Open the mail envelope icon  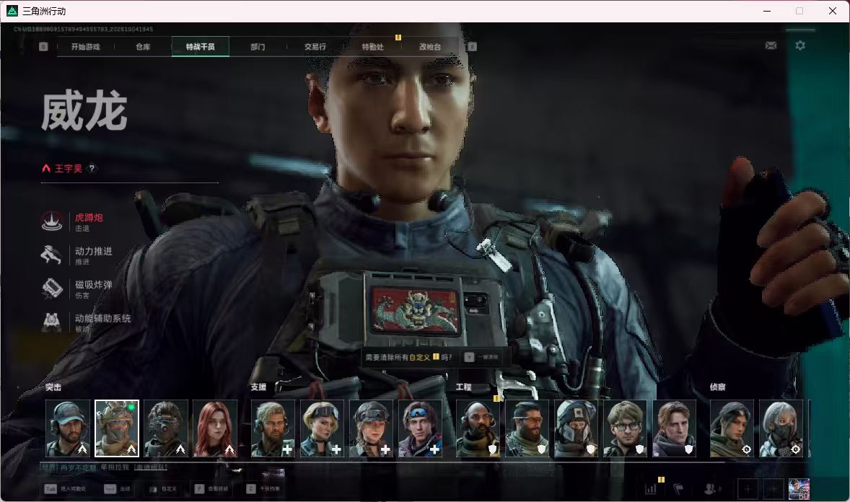pos(771,45)
